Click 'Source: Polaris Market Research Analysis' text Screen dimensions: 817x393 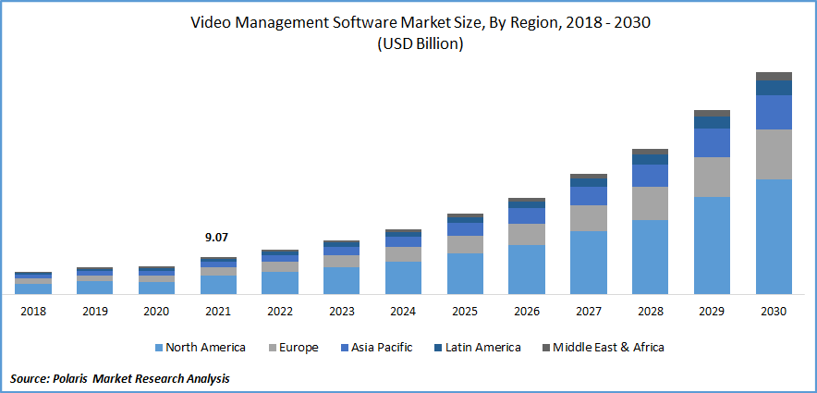pyautogui.click(x=120, y=379)
